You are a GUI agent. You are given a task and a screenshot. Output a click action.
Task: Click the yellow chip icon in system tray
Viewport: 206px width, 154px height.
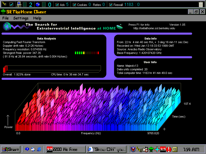coord(175,149)
